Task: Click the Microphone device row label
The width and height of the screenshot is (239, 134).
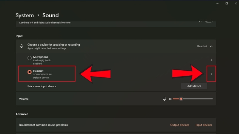Action: 41,57
